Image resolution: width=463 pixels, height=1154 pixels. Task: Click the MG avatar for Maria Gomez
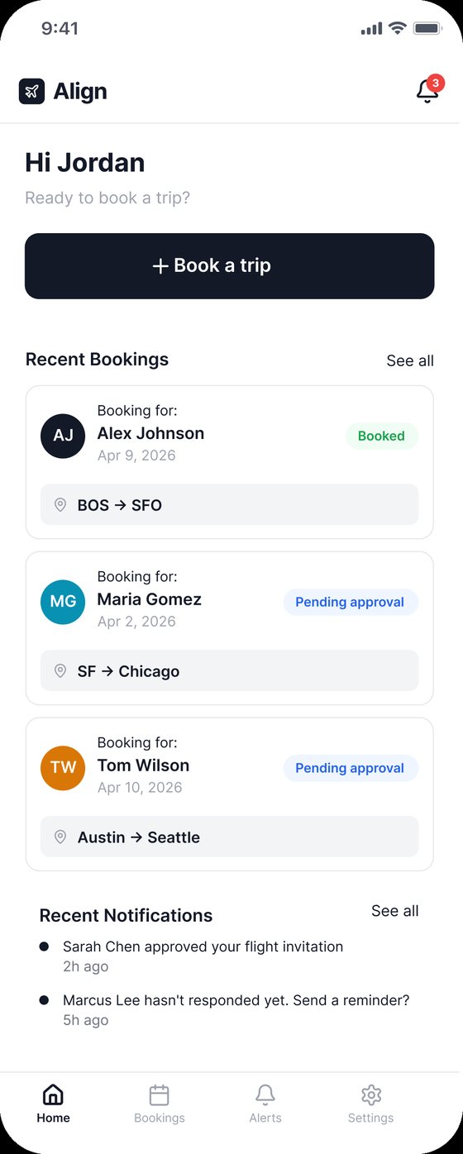63,602
